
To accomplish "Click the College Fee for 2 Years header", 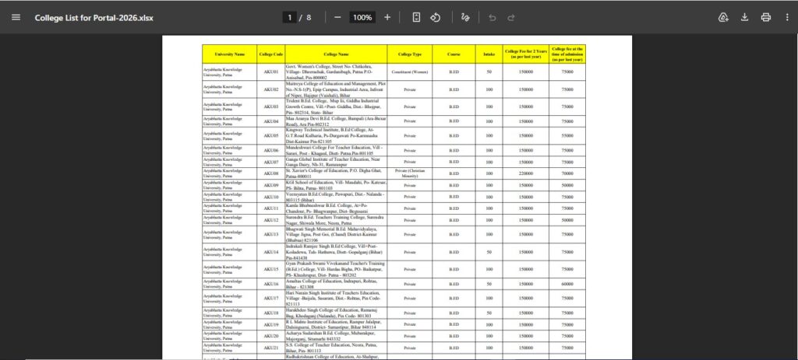I will 526,54.
